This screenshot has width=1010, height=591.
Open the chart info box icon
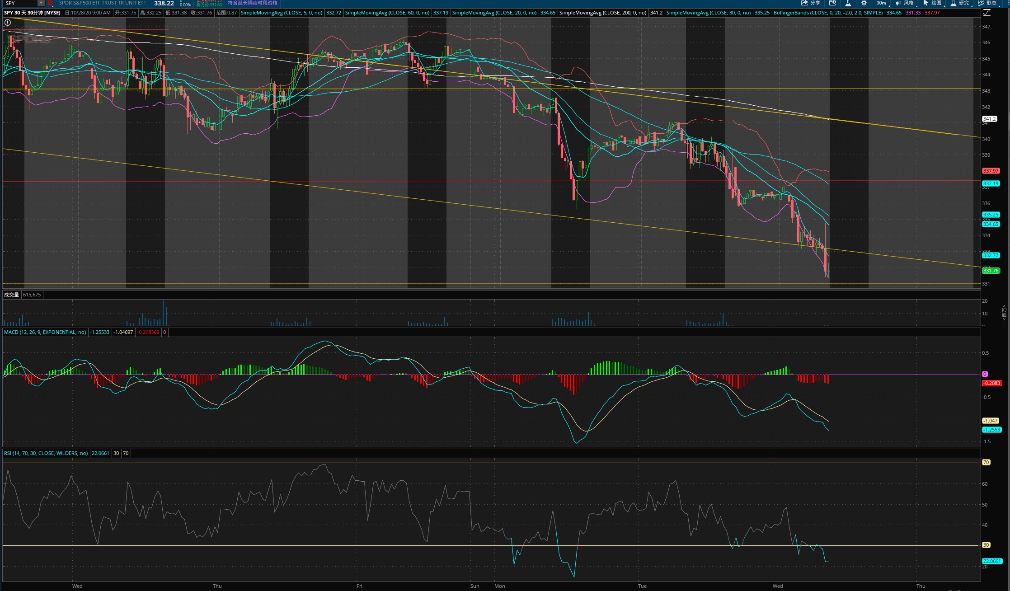point(832,3)
